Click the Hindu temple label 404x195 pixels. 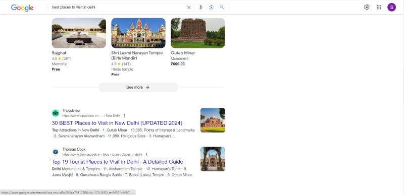(122, 70)
